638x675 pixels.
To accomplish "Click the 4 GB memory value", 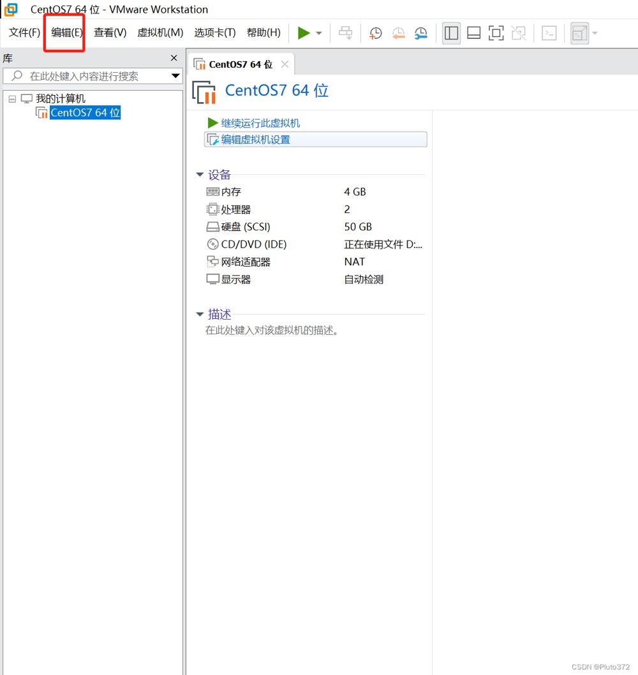I will pyautogui.click(x=355, y=191).
